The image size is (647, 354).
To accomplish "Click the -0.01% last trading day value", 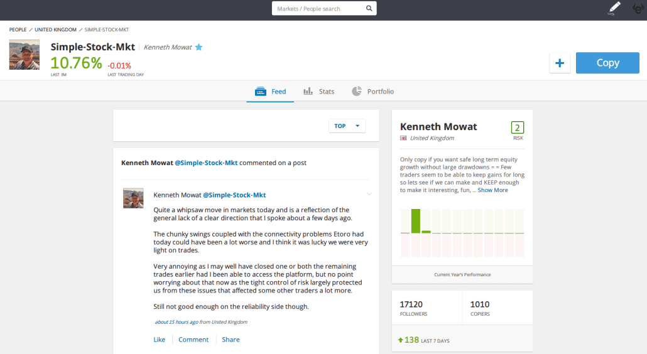I will pyautogui.click(x=119, y=65).
